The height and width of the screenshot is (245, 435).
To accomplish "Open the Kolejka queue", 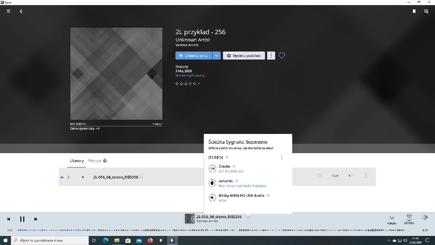I will pyautogui.click(x=391, y=219).
